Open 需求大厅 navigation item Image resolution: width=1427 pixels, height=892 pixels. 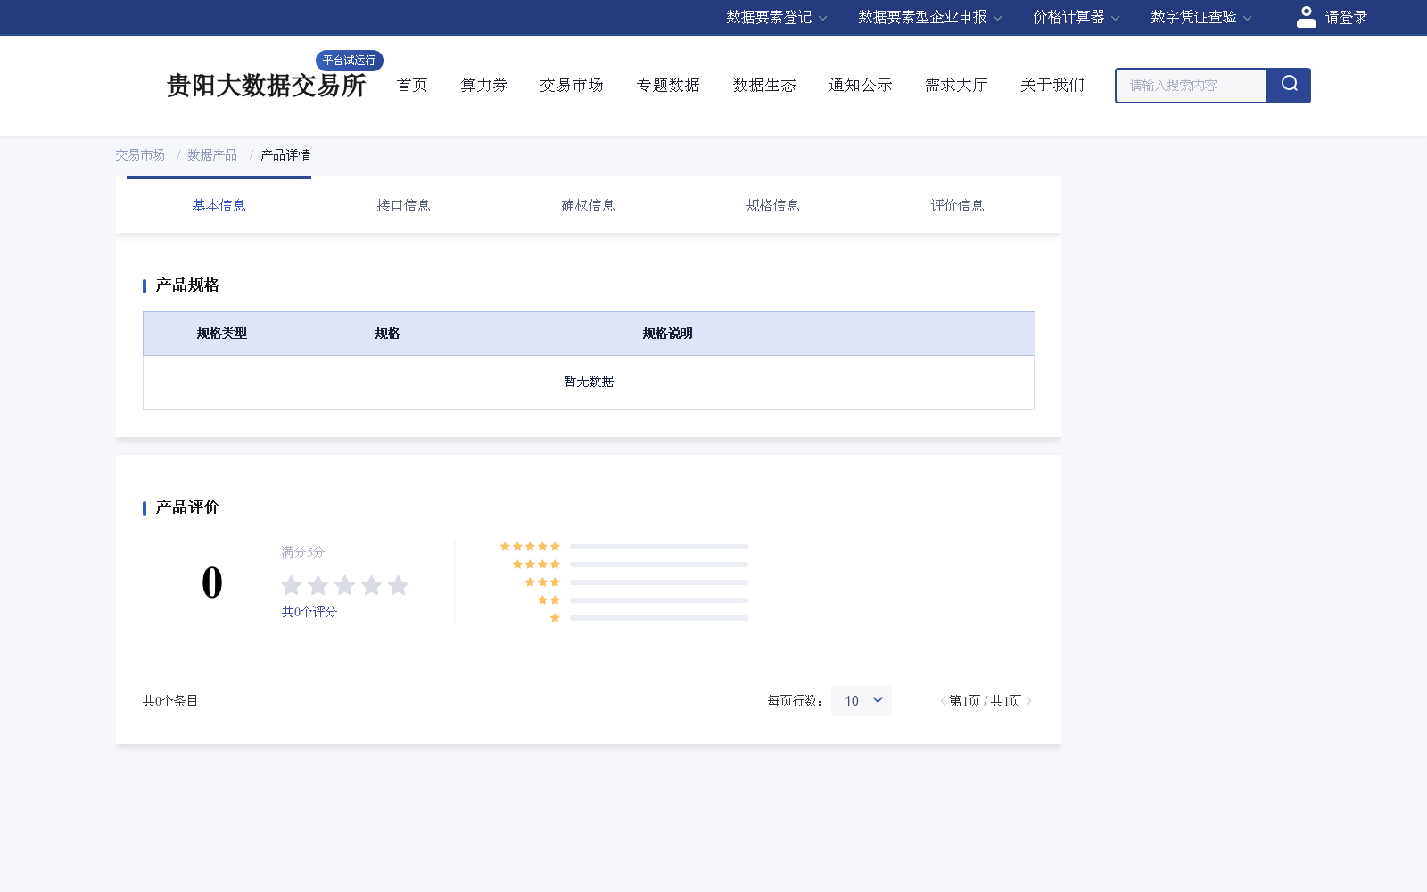(957, 85)
